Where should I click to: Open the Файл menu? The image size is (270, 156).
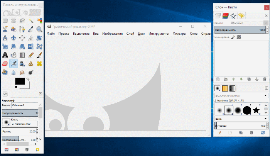pos(51,34)
